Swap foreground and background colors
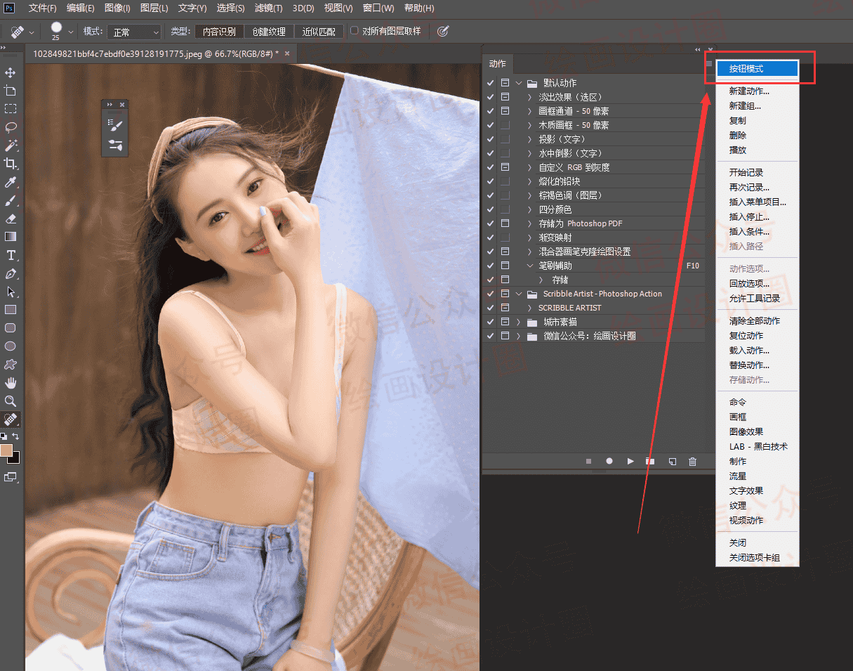853x671 pixels. (15, 436)
